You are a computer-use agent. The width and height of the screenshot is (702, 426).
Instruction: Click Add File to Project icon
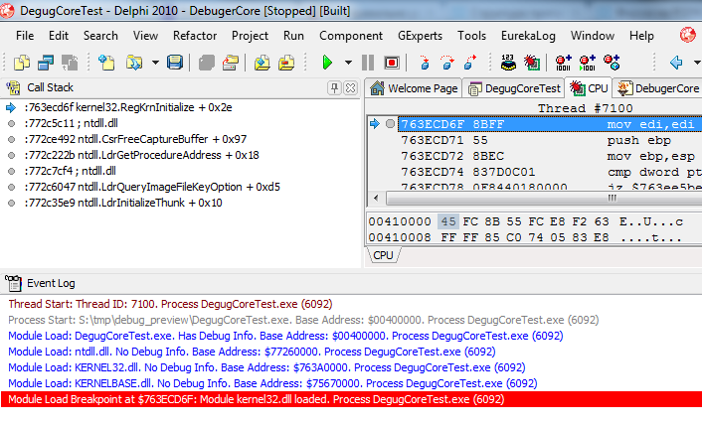coord(262,63)
